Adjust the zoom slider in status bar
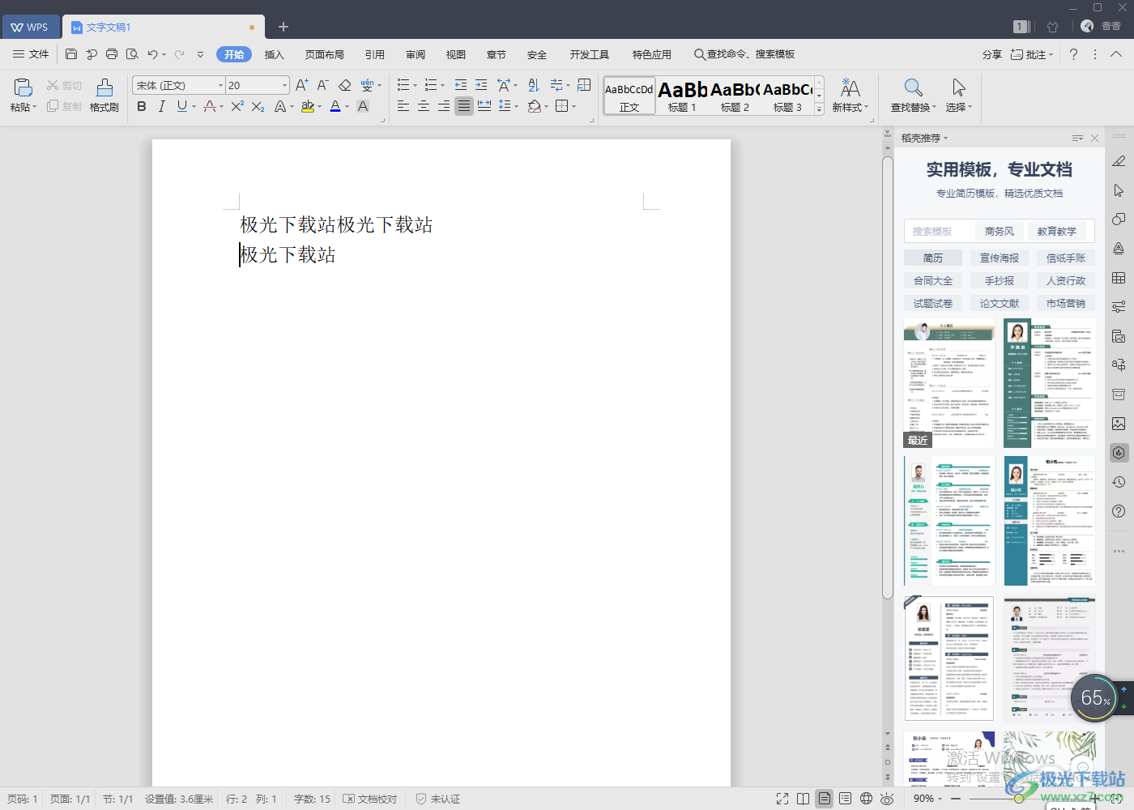 [x=1019, y=799]
